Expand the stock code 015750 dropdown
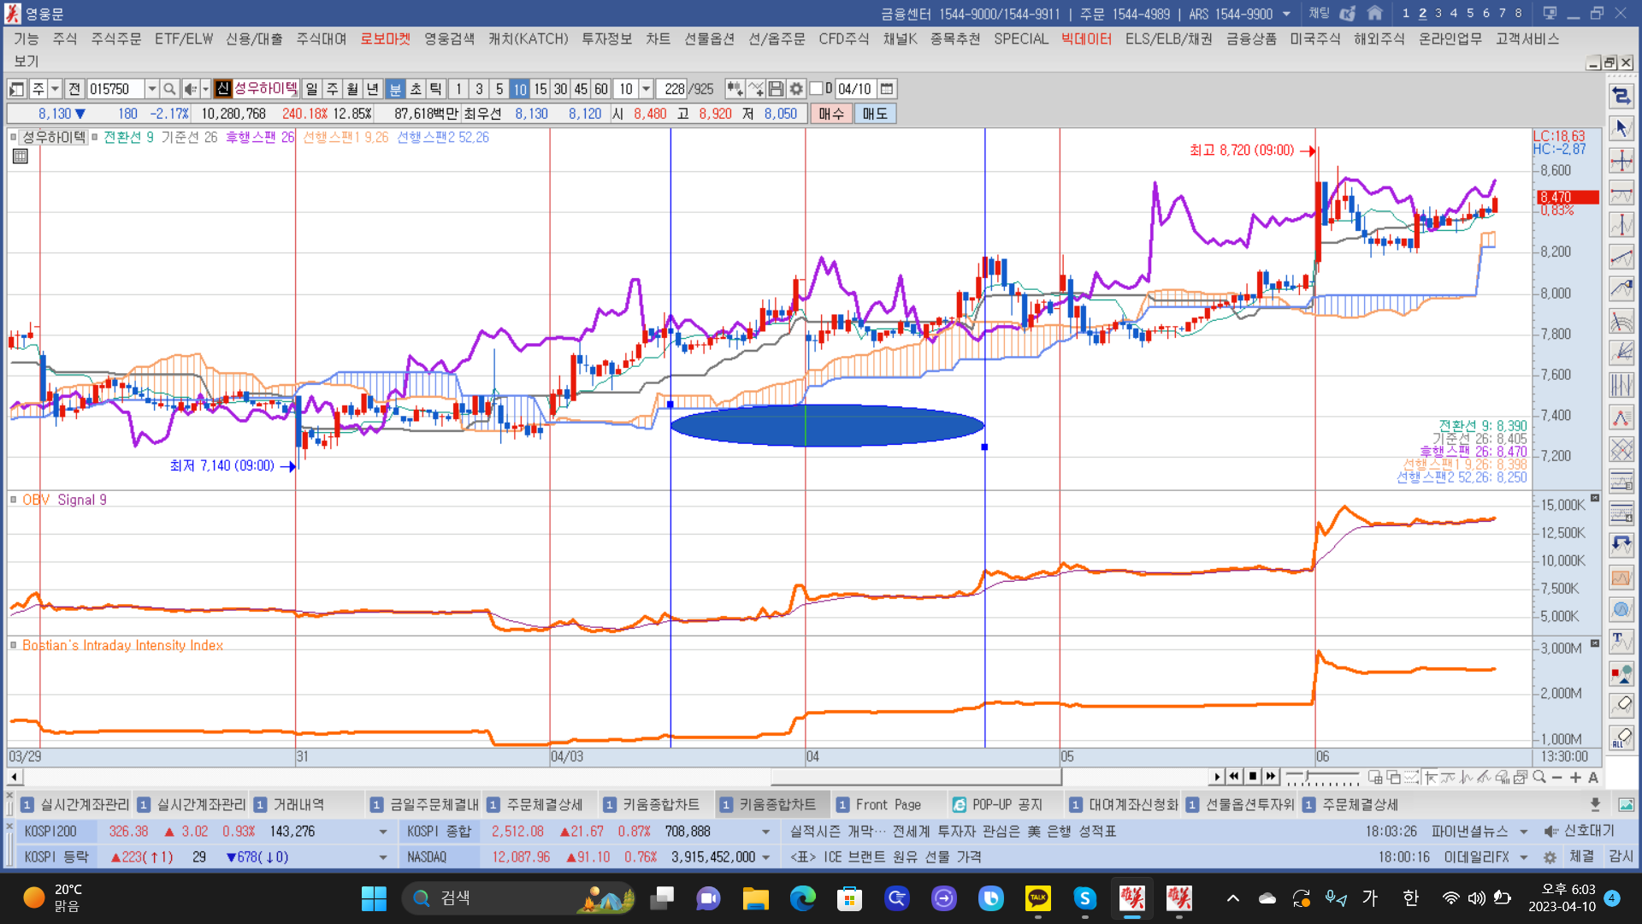This screenshot has height=924, width=1642. pyautogui.click(x=151, y=89)
